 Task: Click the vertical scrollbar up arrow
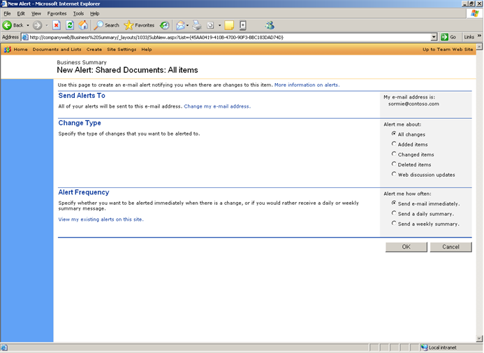[479, 47]
